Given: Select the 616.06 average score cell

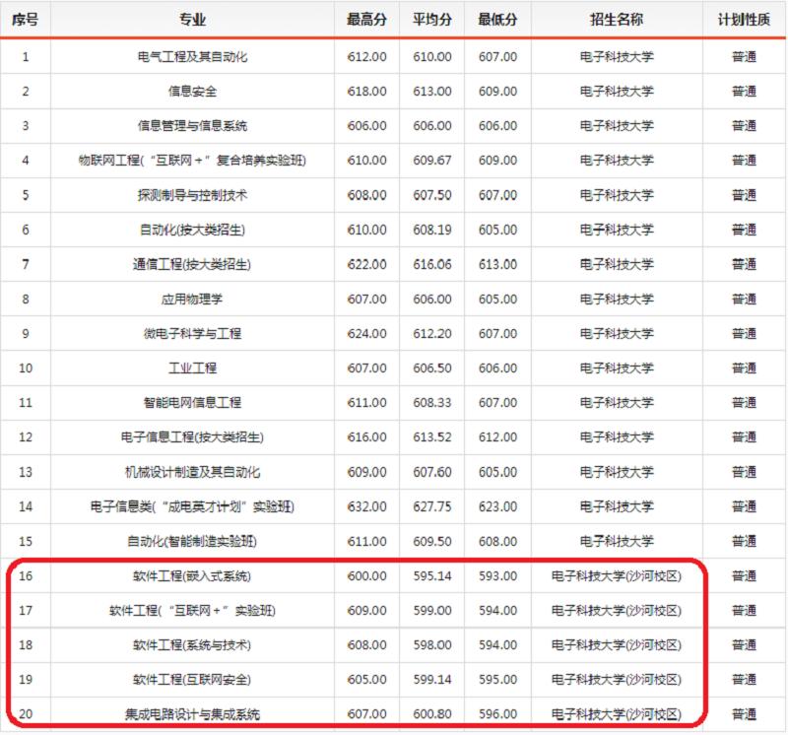Looking at the screenshot, I should point(432,264).
